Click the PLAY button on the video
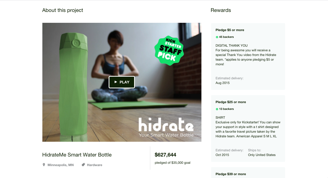328x178 pixels. pyautogui.click(x=122, y=82)
